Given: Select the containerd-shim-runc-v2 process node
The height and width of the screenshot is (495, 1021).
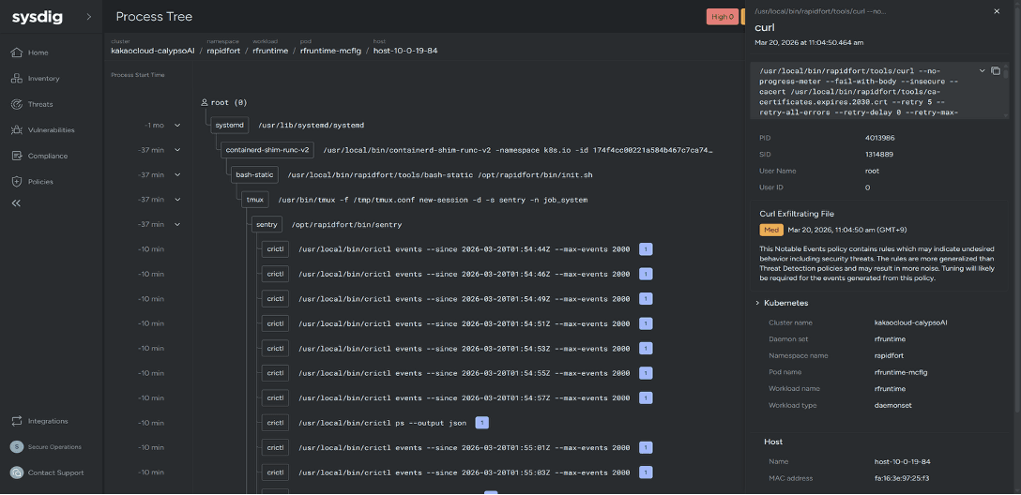Looking at the screenshot, I should (x=267, y=150).
